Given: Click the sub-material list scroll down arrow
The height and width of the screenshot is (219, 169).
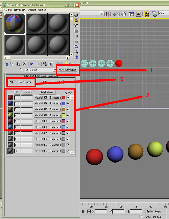Looking at the screenshot, I should [72, 153].
